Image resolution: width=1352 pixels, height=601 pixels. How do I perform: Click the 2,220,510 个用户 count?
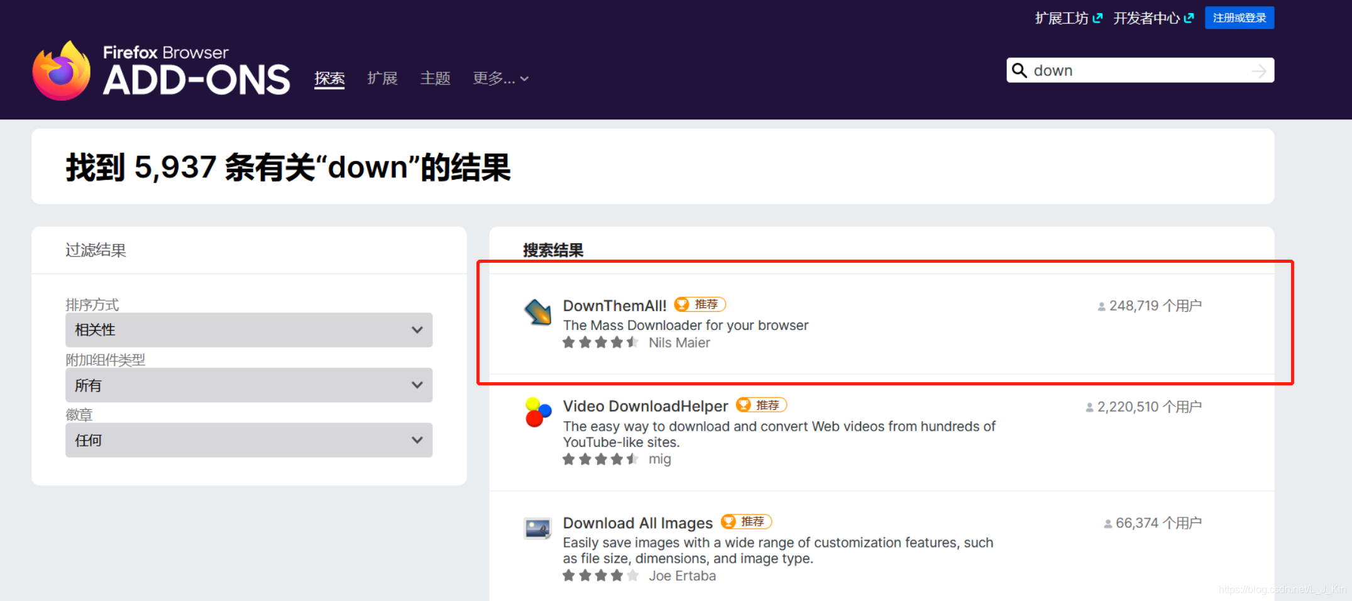(x=1143, y=407)
